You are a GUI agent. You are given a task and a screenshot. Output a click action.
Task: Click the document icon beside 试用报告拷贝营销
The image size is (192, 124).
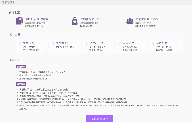coord(20,21)
